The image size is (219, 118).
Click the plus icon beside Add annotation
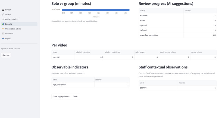pyautogui.click(x=3, y=19)
